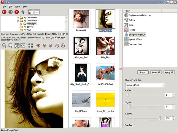Click the Apply All button
Image resolution: width=178 pixels, height=133 pixels.
(169, 72)
